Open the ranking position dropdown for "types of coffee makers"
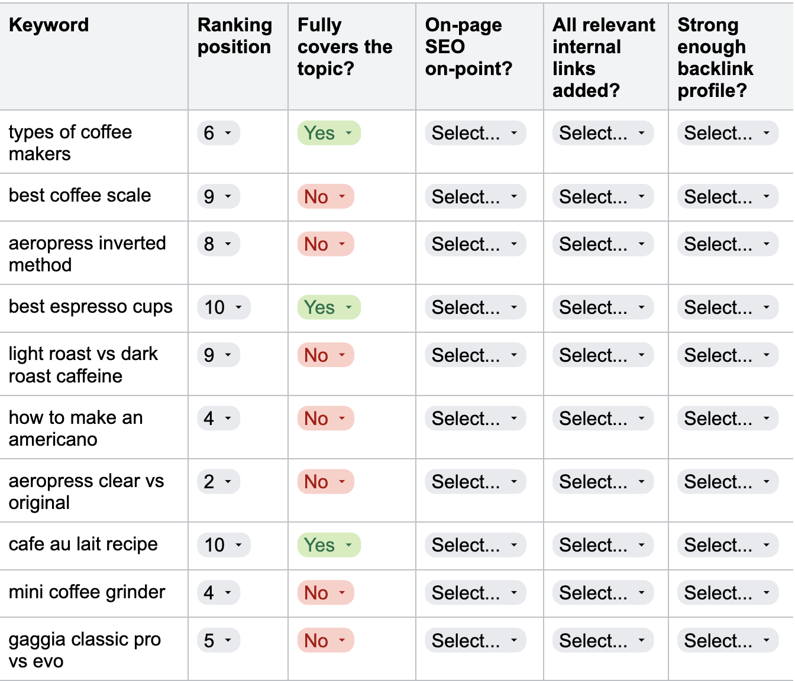795x681 pixels. [218, 133]
